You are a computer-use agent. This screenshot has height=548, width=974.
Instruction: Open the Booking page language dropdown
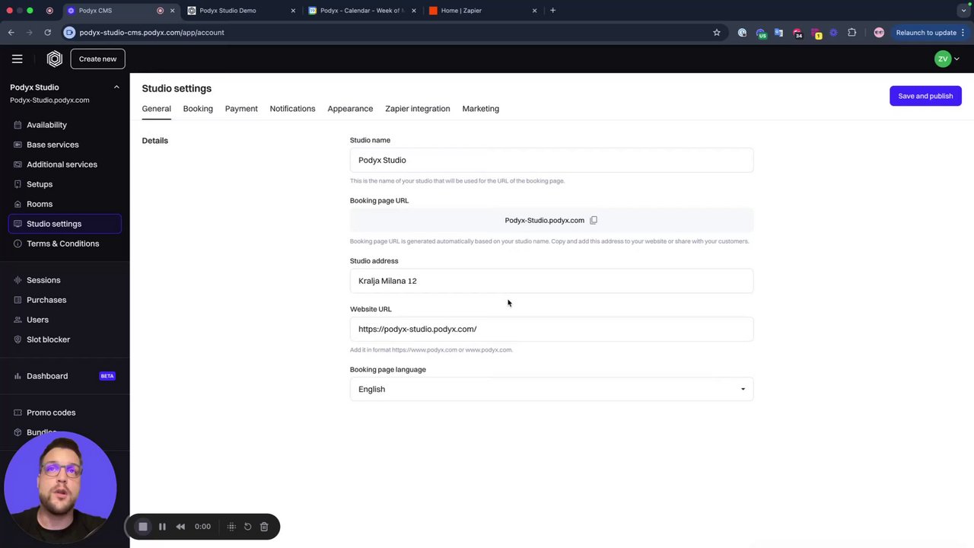tap(552, 389)
